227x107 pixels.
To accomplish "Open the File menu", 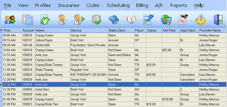I will pyautogui.click(x=8, y=6).
